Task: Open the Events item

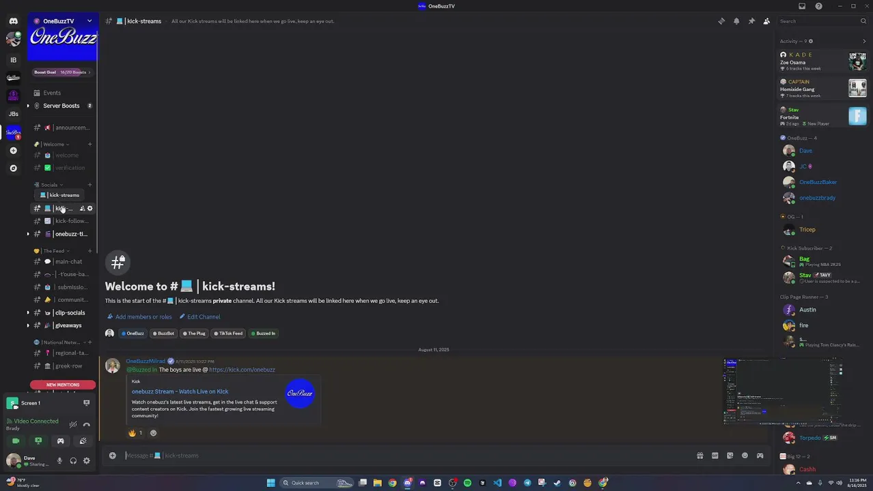Action: pos(62,93)
